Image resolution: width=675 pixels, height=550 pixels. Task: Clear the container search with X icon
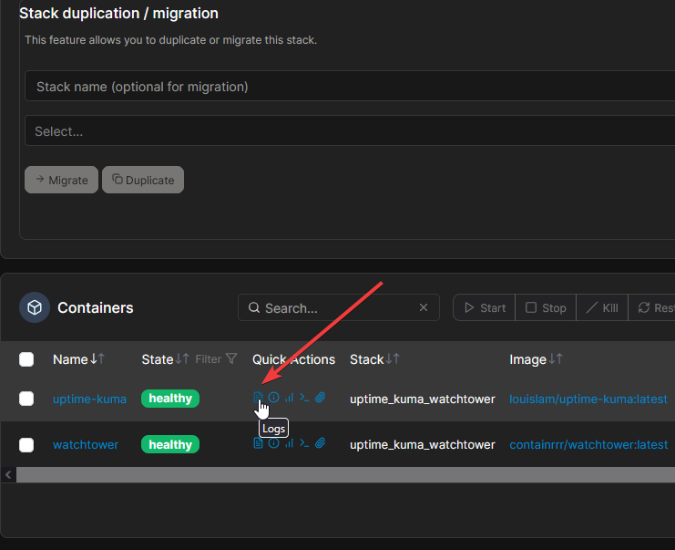(x=424, y=308)
